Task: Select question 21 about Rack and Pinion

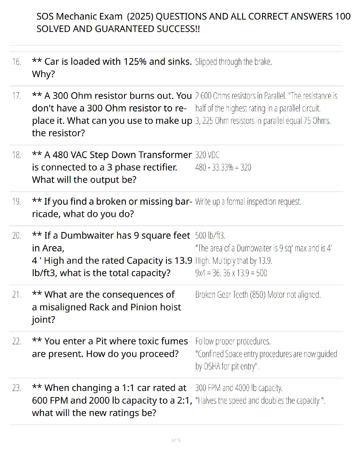Action: click(106, 307)
